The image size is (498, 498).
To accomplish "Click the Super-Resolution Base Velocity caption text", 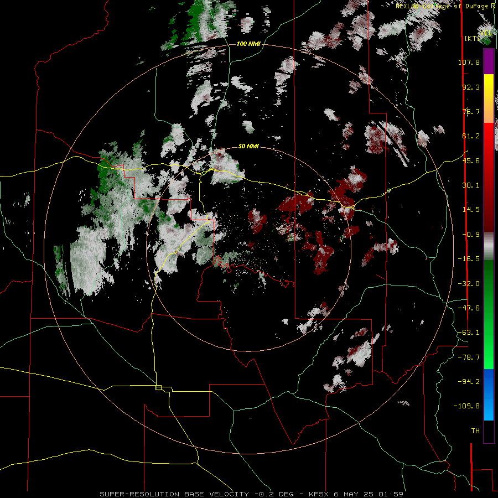I will [x=252, y=494].
